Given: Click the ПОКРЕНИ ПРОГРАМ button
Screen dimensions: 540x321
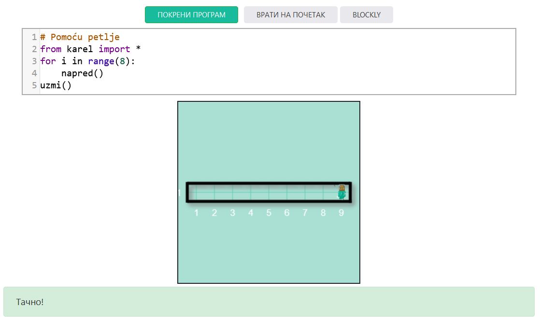Looking at the screenshot, I should (191, 14).
